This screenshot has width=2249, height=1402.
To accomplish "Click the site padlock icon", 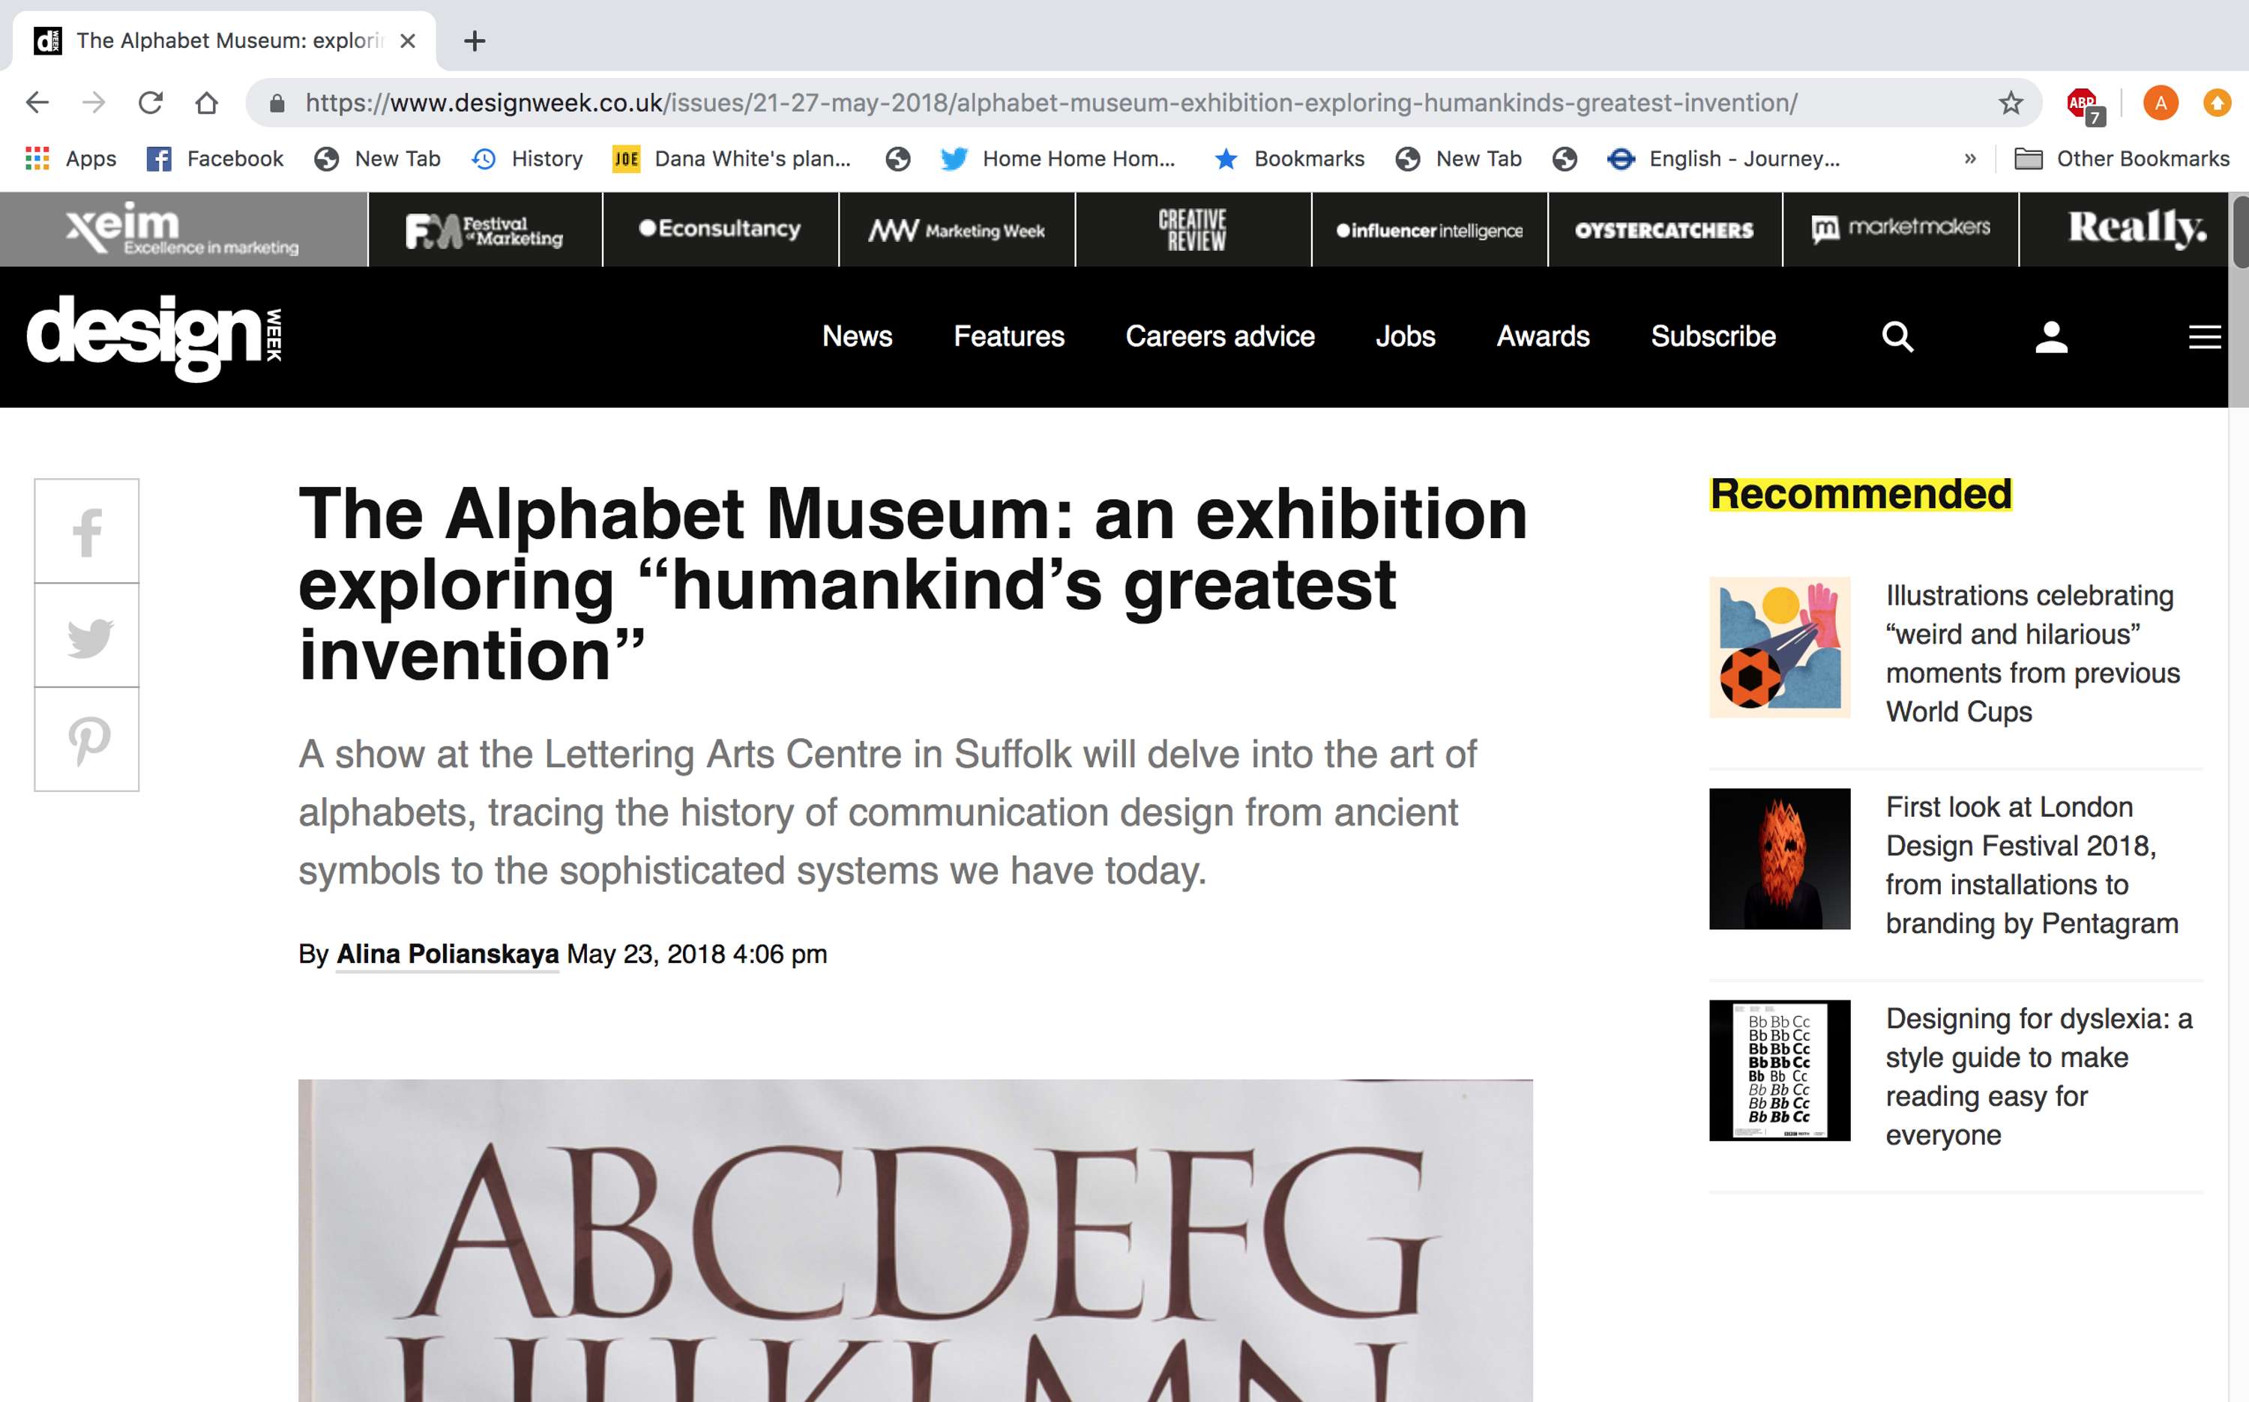I will 277,103.
